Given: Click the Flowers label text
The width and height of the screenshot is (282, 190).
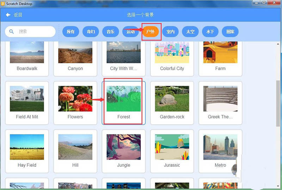Looking at the screenshot, I should tap(75, 117).
